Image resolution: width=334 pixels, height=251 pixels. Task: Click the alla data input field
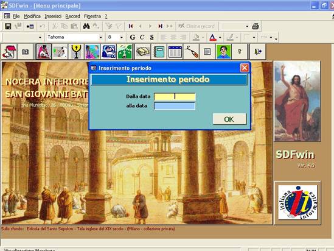point(175,106)
